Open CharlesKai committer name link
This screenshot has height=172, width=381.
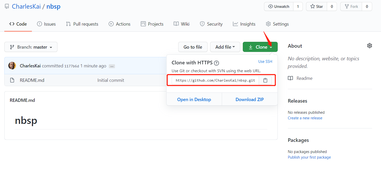click(30, 66)
